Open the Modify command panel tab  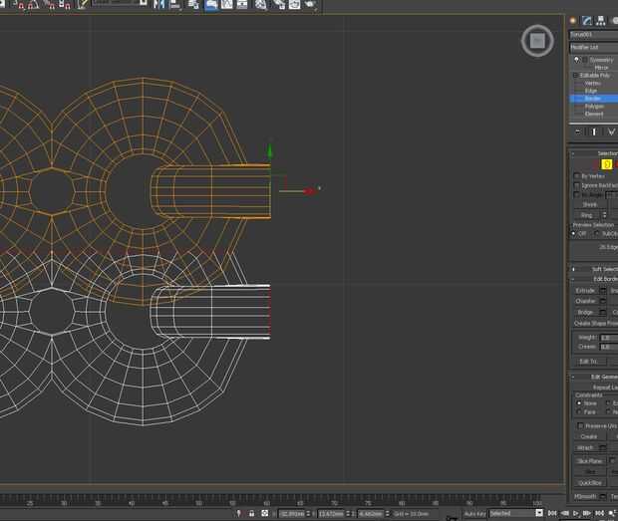pos(587,20)
